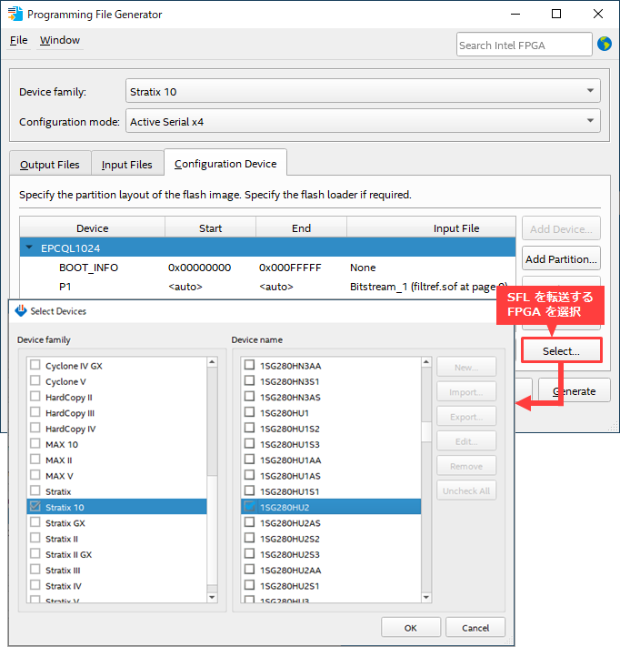Tick the 1SG280HU2AS device checkbox
This screenshot has width=620, height=647.
(x=249, y=523)
